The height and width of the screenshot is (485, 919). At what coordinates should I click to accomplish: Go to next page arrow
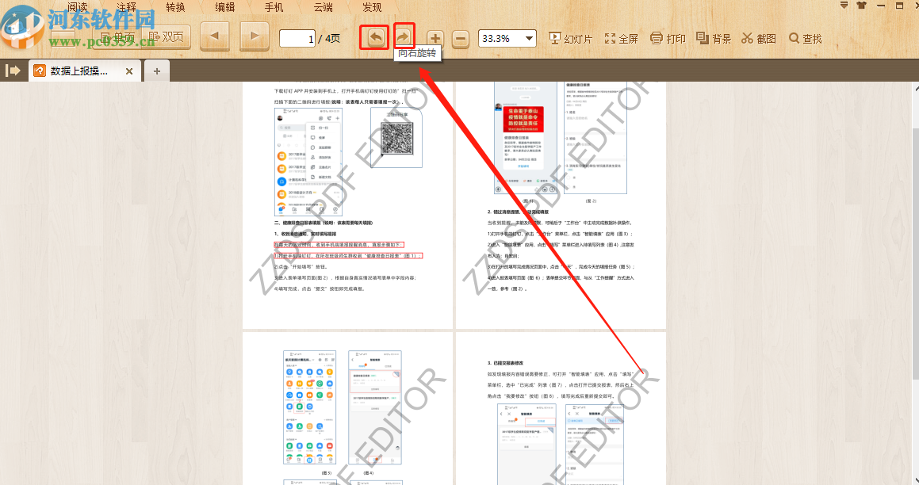255,36
